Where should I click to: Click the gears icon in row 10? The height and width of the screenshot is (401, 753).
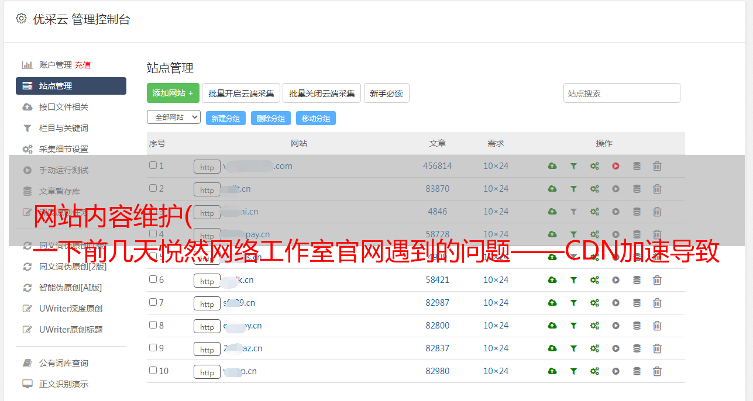594,371
